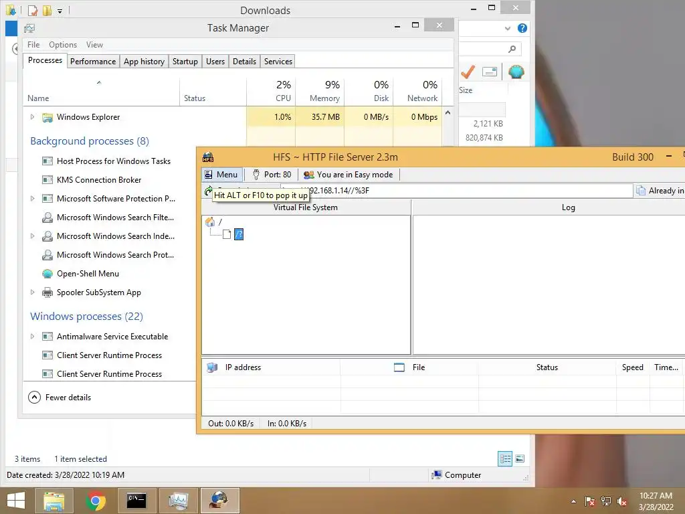Open Command Prompt from the taskbar
The width and height of the screenshot is (685, 514).
[136, 501]
